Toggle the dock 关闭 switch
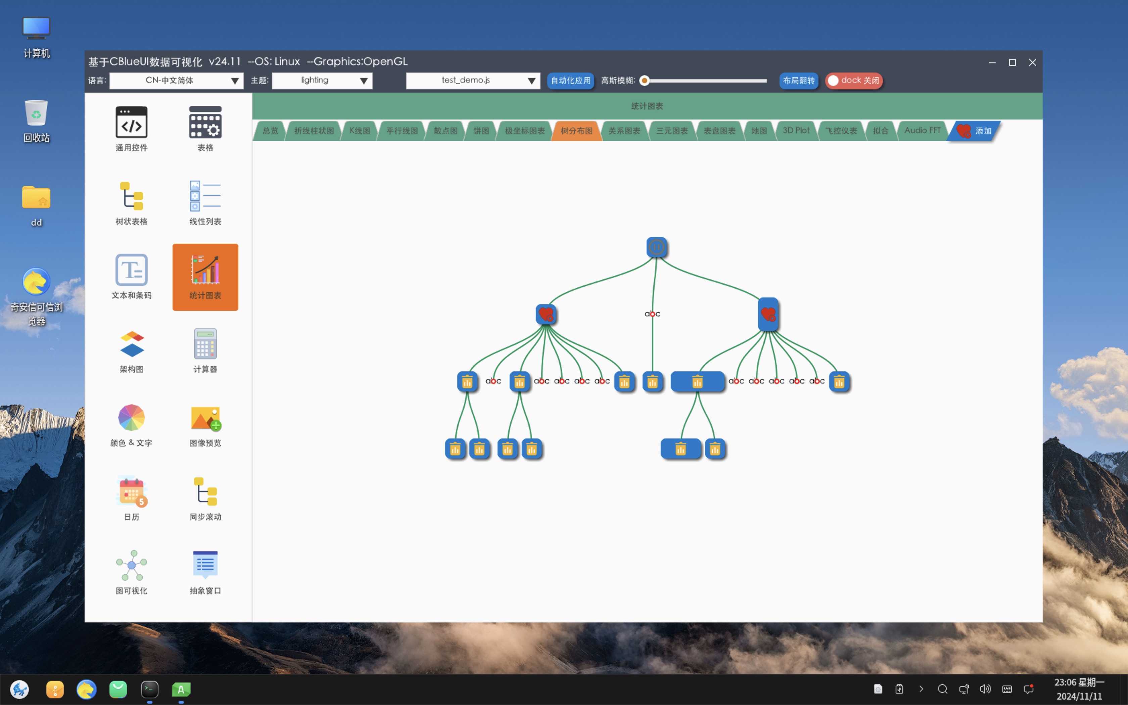Image resolution: width=1128 pixels, height=705 pixels. 853,81
